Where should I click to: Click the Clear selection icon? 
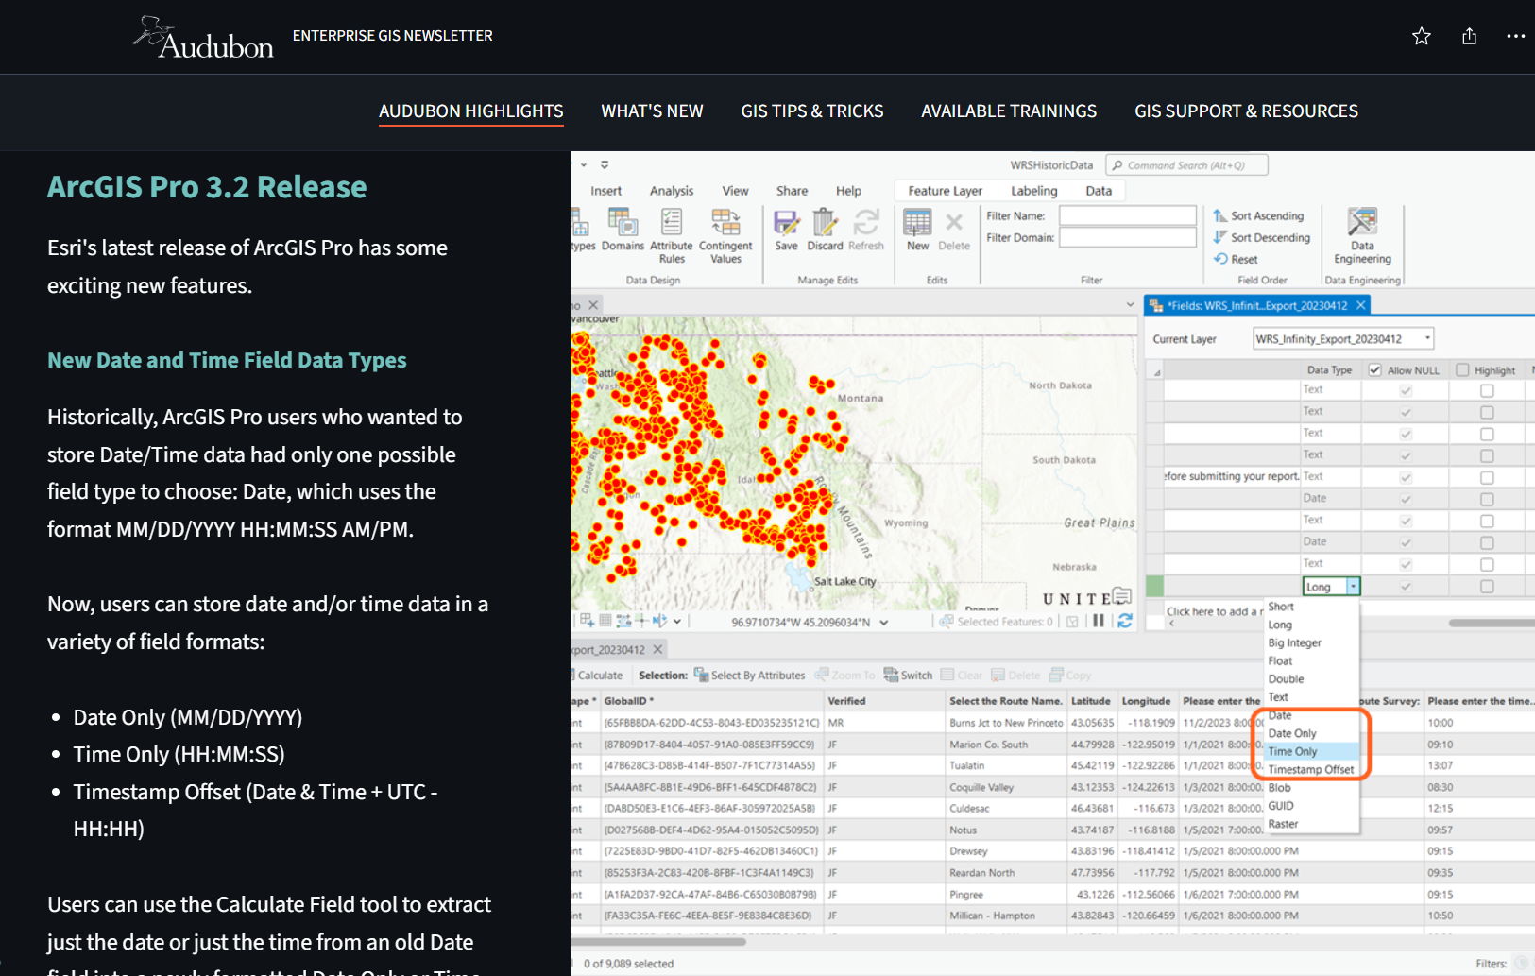(947, 675)
